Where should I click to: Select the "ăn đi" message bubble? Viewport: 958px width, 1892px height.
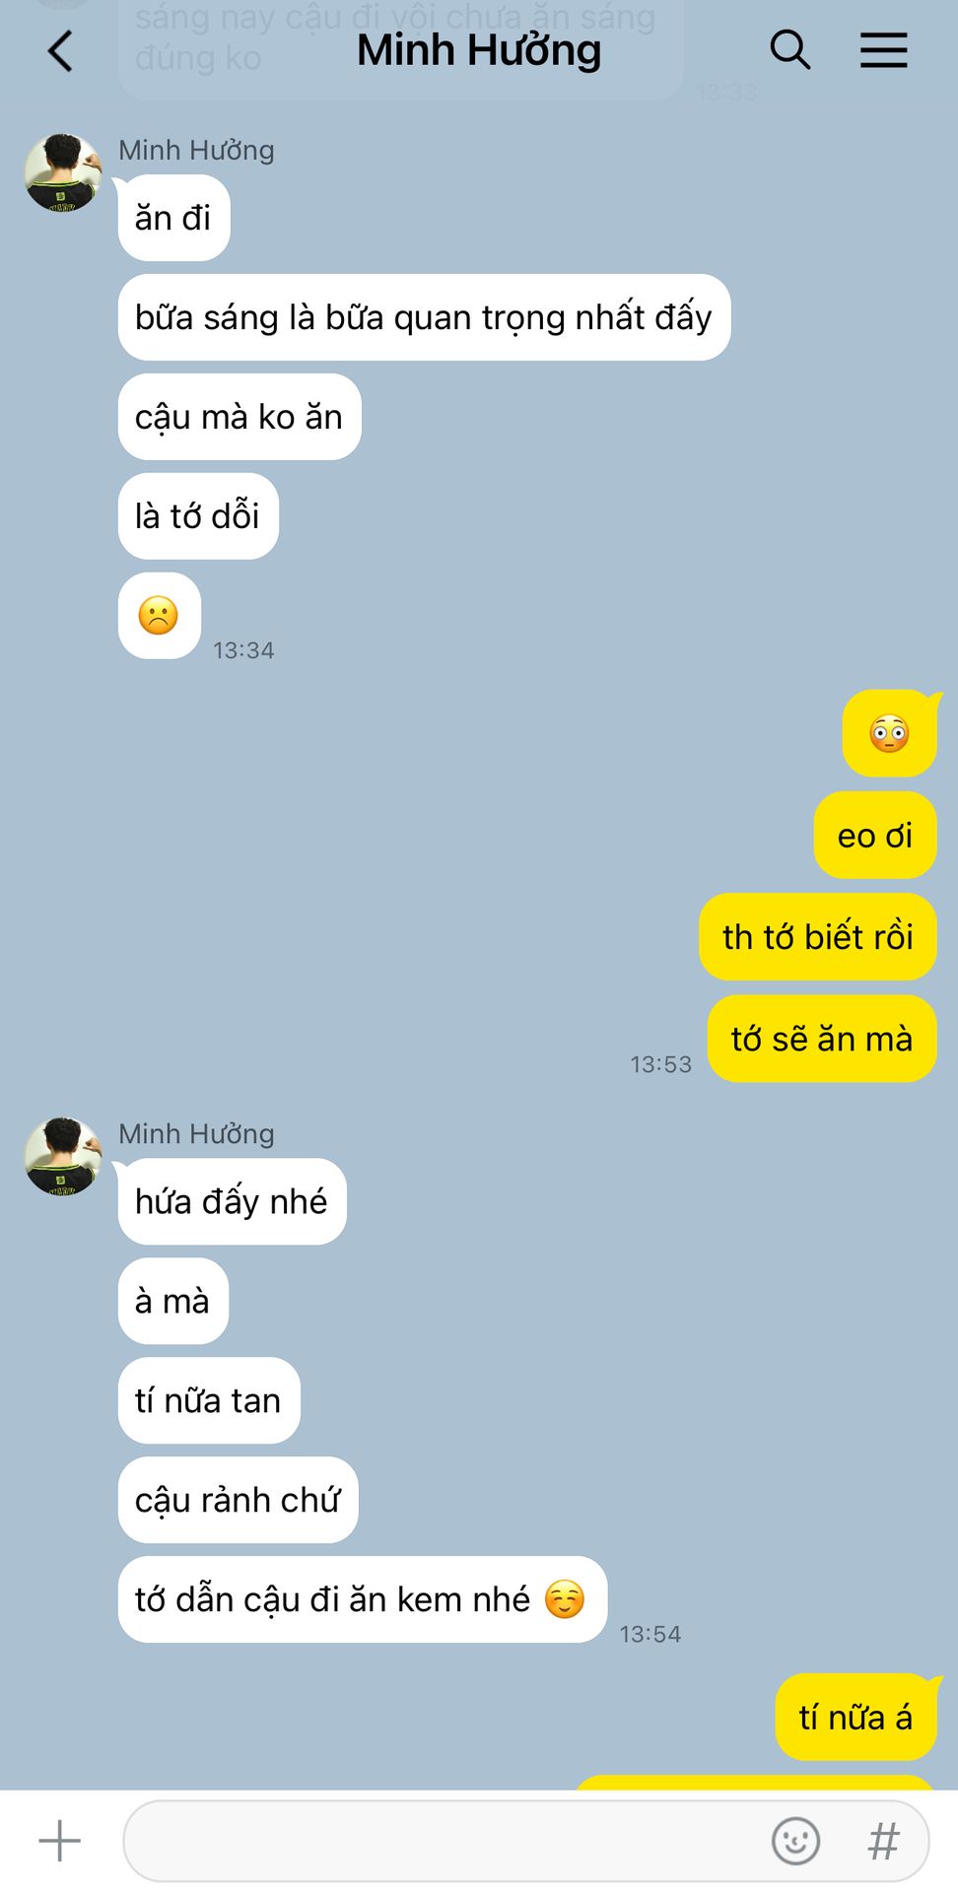tap(173, 218)
